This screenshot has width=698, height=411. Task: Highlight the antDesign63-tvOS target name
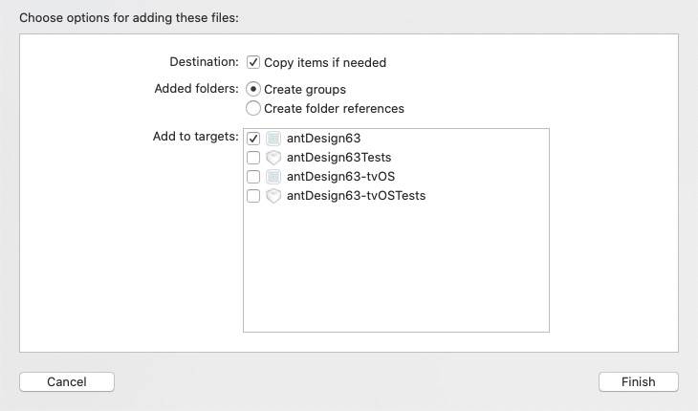click(338, 177)
